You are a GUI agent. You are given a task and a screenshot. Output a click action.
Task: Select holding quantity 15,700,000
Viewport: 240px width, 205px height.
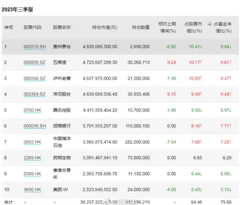click(x=138, y=110)
